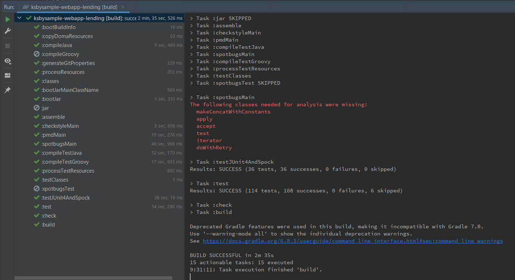
Task: Toggle the eye show-options icon
Action: pos(7,61)
